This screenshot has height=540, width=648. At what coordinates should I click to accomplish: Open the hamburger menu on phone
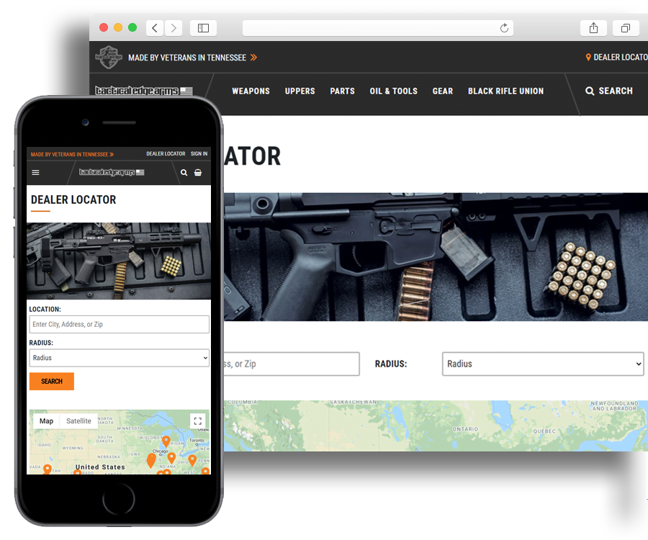35,172
